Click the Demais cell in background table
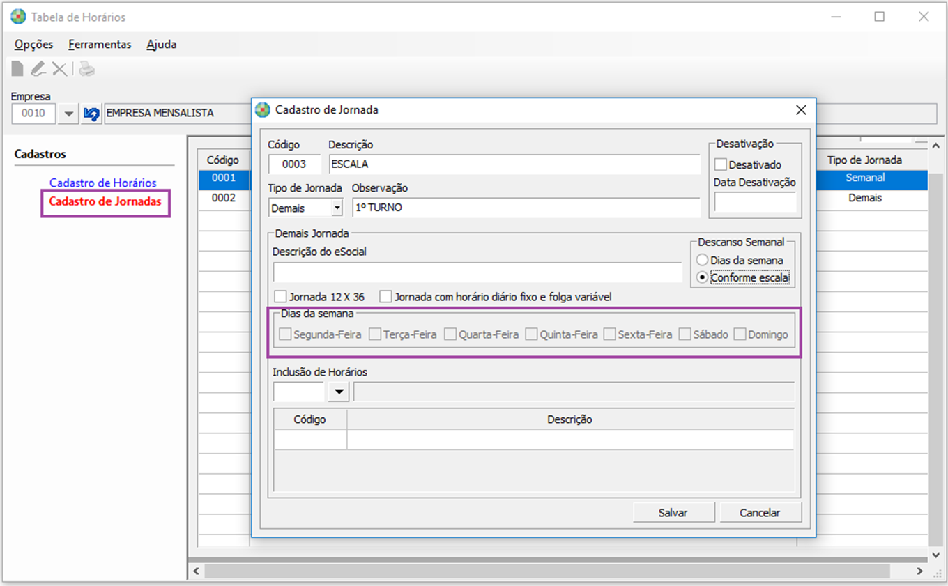Image resolution: width=948 pixels, height=586 pixels. (865, 198)
